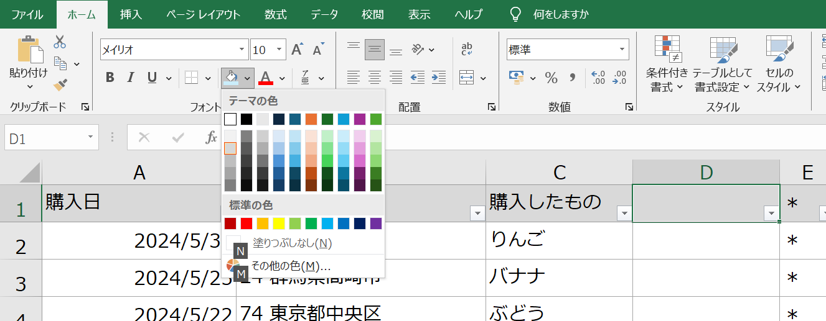Image resolution: width=826 pixels, height=321 pixels.
Task: Switch to the ページ レイアウト tab
Action: pyautogui.click(x=203, y=14)
